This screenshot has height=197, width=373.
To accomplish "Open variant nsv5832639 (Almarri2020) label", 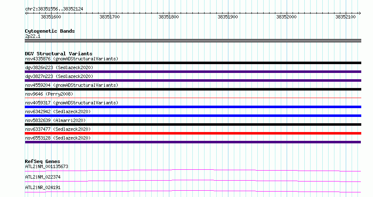I will [x=55, y=120].
